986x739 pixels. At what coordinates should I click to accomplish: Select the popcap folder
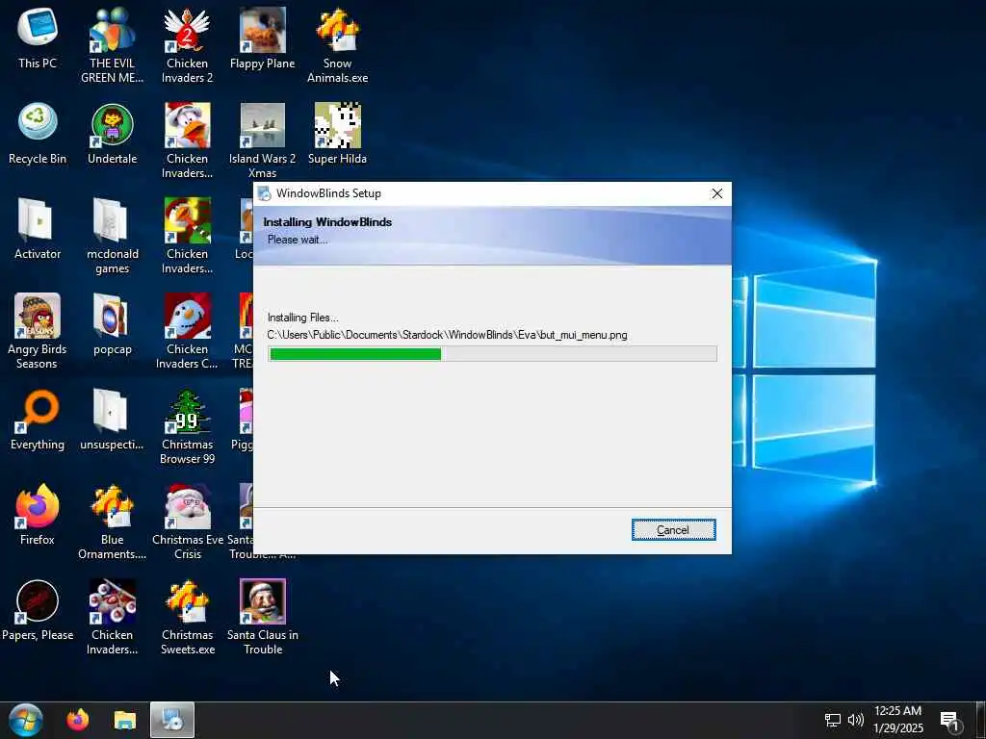[112, 324]
